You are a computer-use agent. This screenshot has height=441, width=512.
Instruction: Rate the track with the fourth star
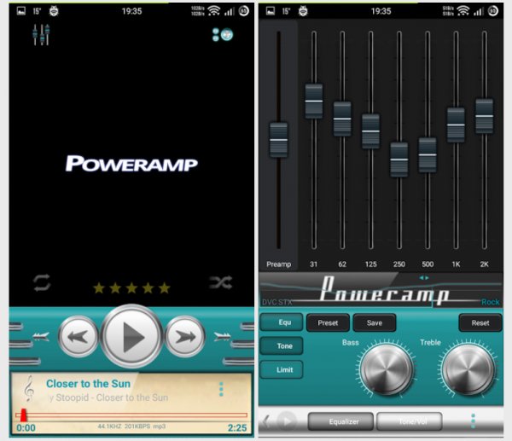pos(148,288)
